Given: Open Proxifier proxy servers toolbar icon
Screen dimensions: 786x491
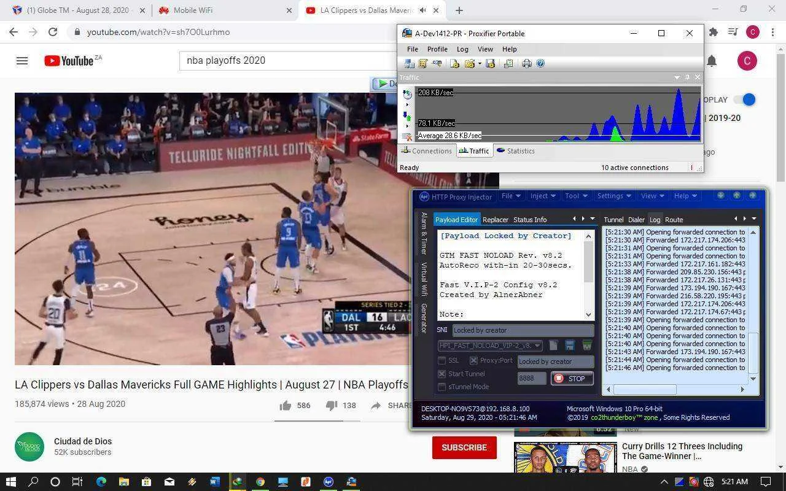Looking at the screenshot, I should pos(409,63).
